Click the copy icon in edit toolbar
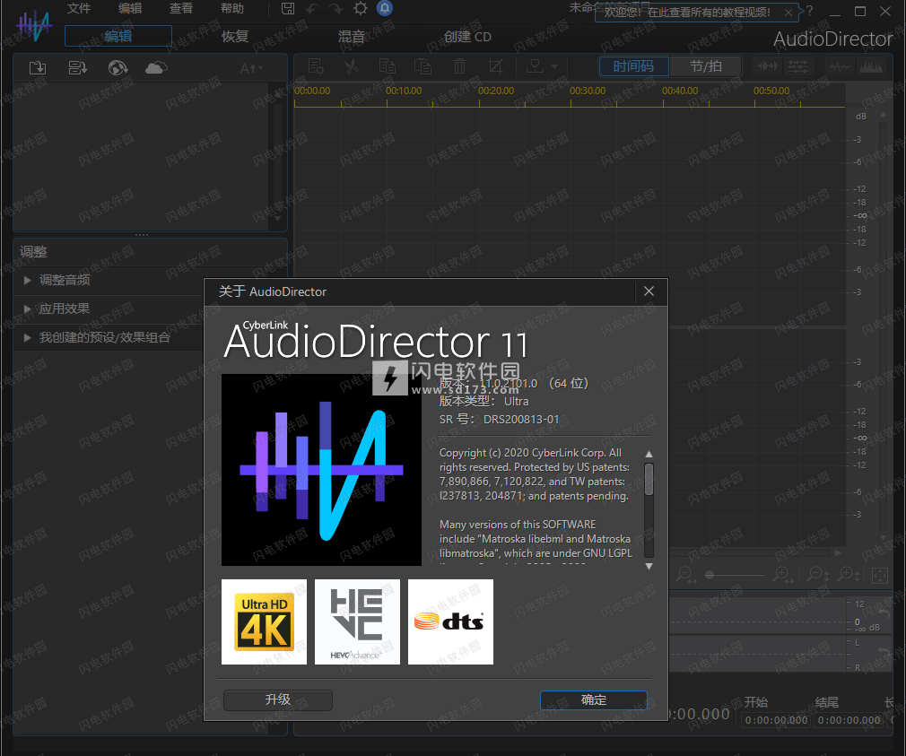This screenshot has height=756, width=906. [388, 66]
